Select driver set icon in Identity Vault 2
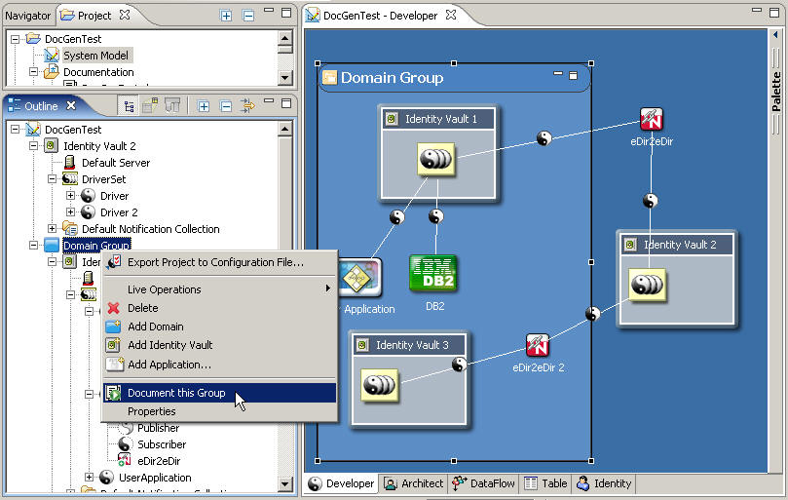The width and height of the screenshot is (788, 500). 648,286
